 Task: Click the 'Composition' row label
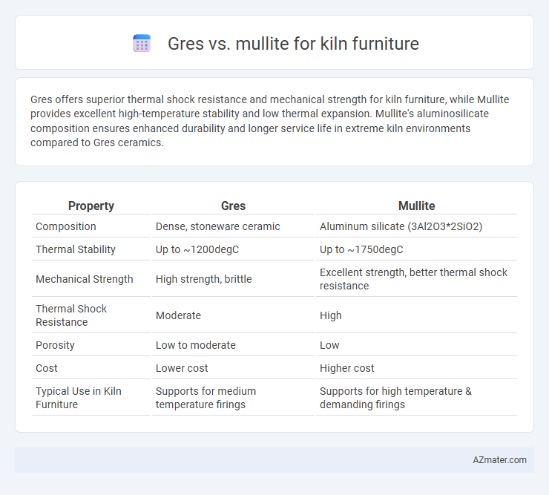coord(66,226)
